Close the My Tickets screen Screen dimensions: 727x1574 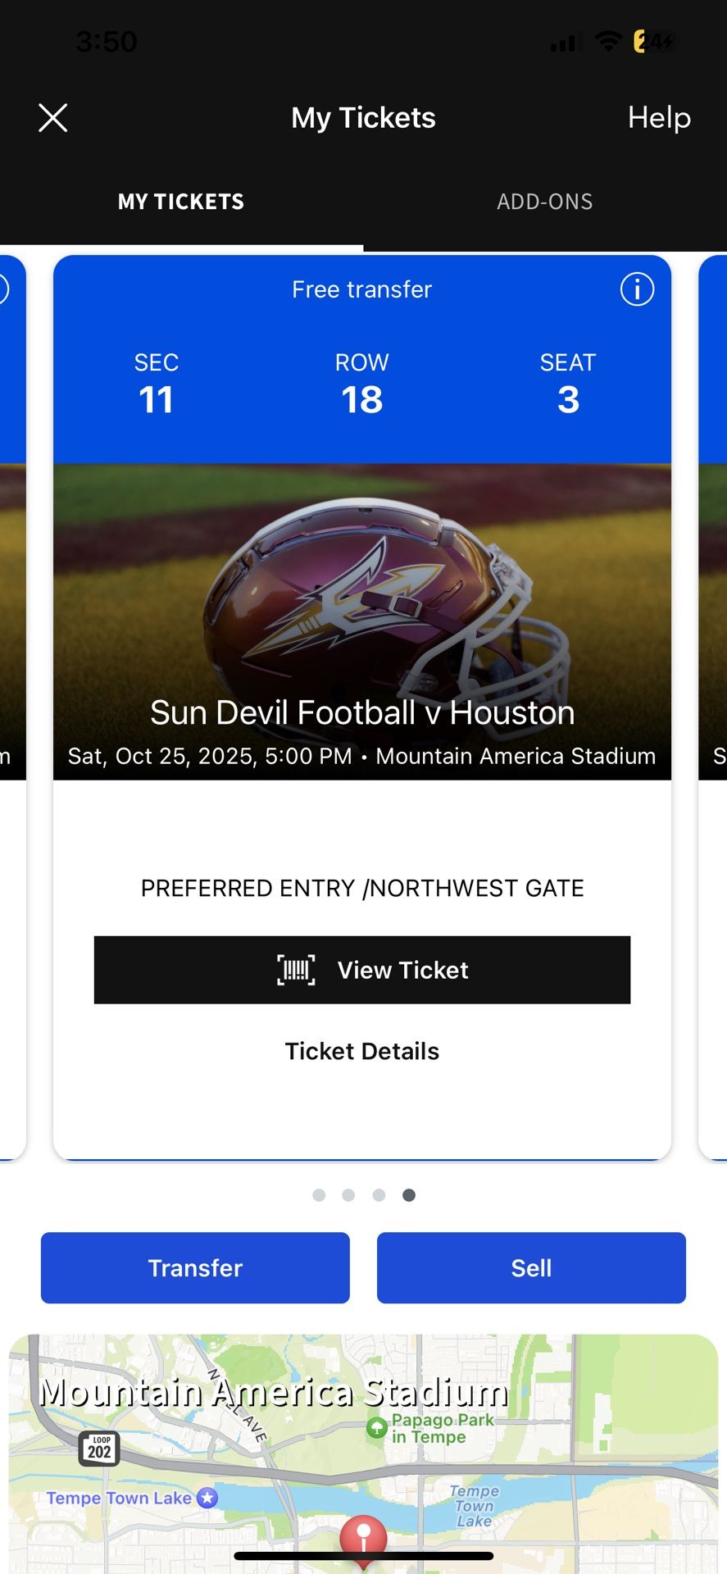[x=53, y=118]
